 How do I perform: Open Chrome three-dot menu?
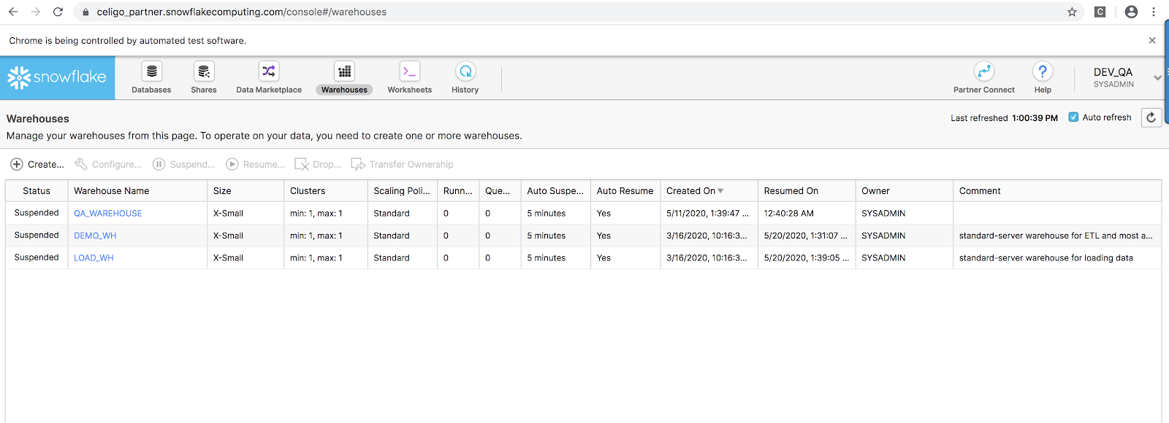tap(1154, 12)
